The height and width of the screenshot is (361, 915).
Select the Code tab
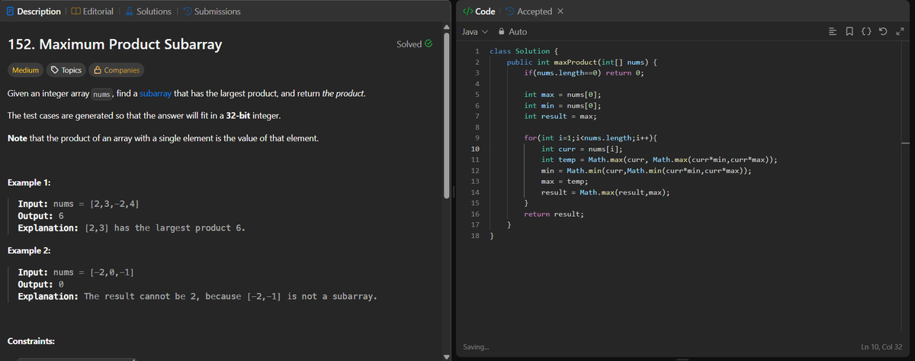[x=480, y=11]
